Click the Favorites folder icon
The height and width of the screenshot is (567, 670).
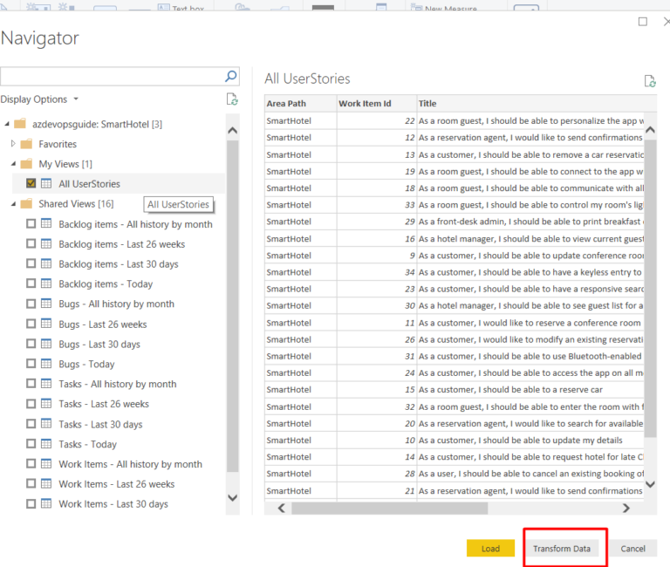click(x=26, y=144)
